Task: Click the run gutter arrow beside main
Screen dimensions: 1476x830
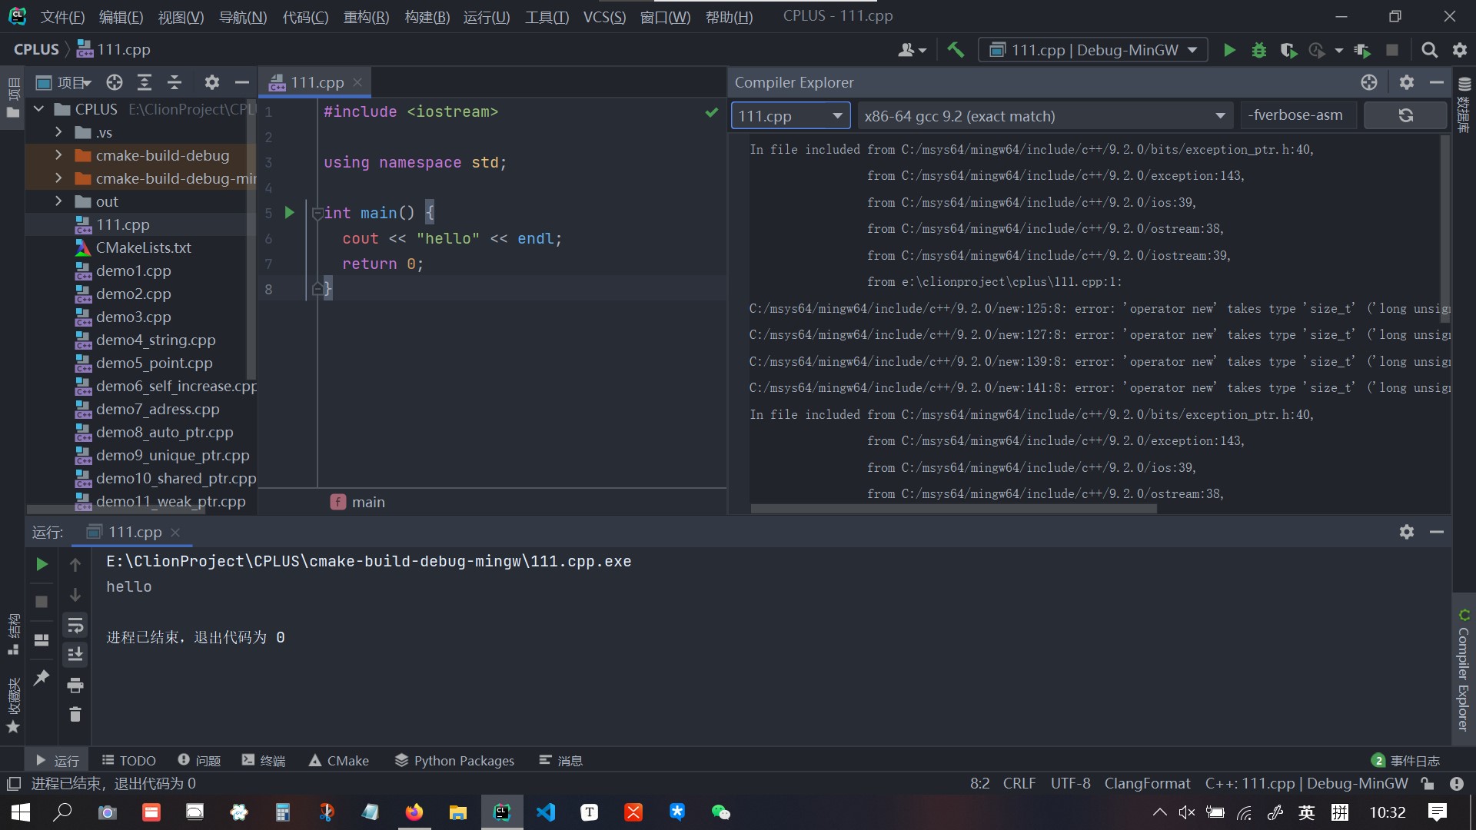Action: pos(289,213)
